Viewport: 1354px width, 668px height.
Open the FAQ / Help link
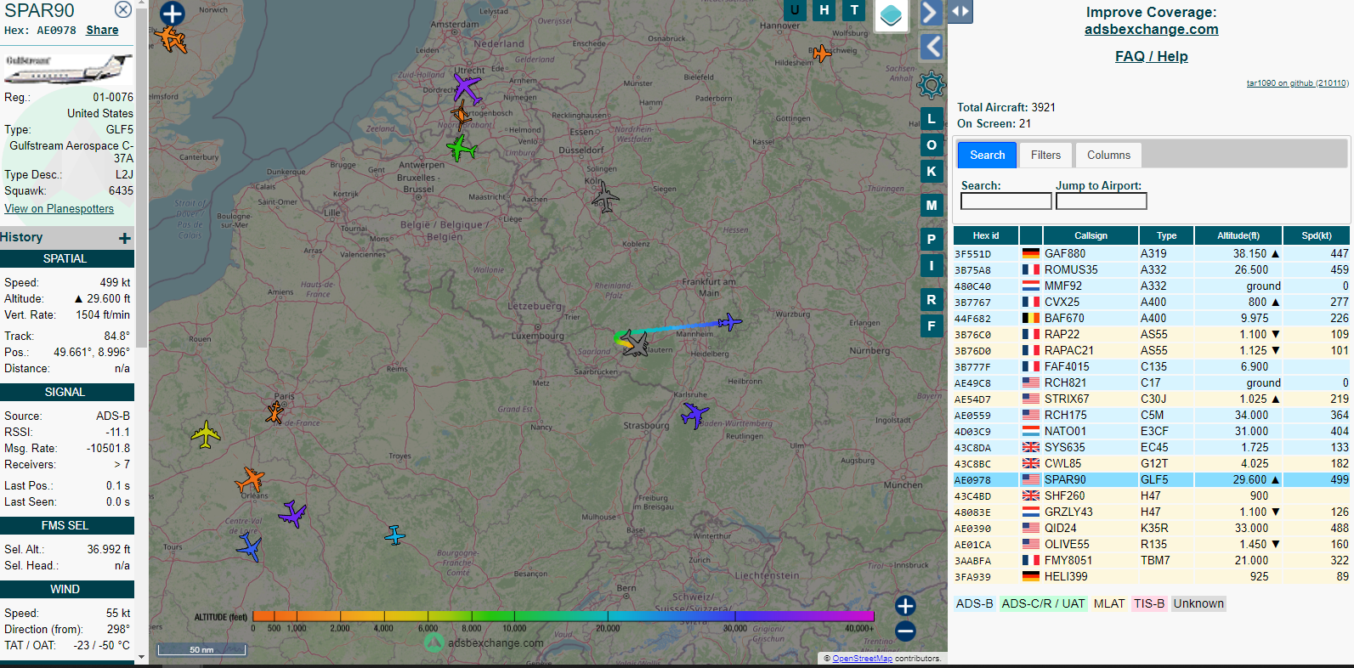[x=1151, y=57]
